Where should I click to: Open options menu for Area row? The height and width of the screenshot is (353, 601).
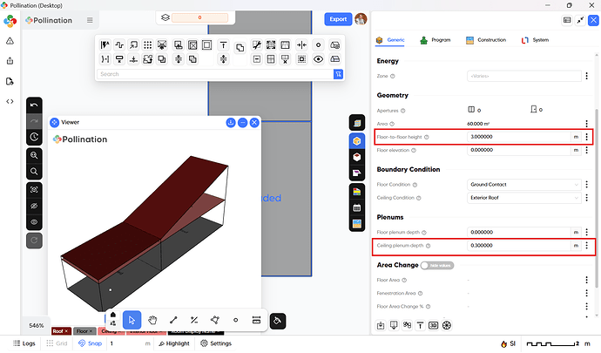(586, 124)
